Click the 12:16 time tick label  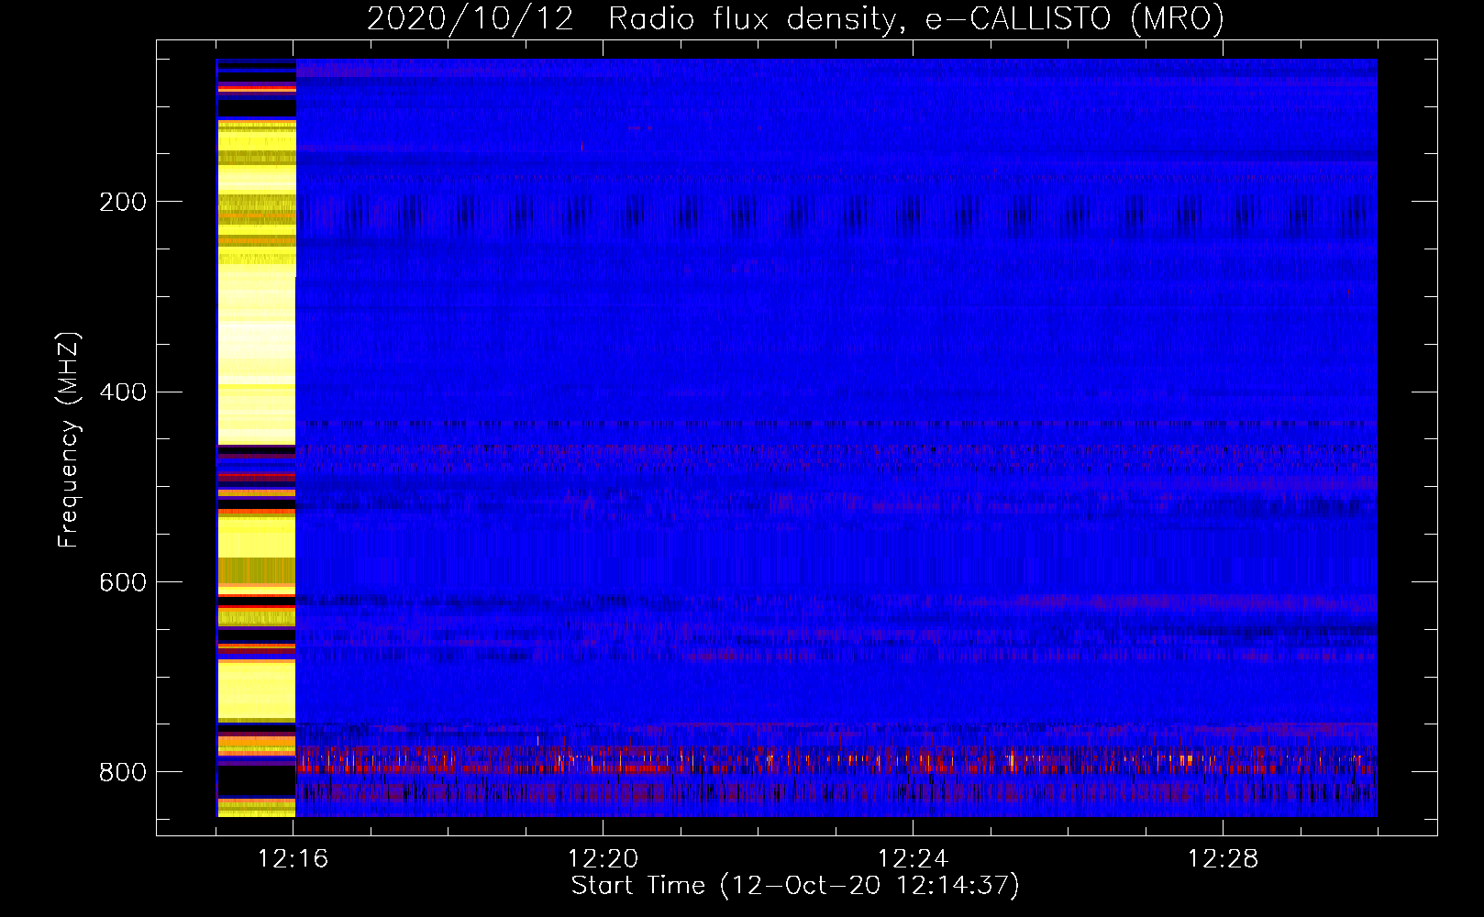293,859
